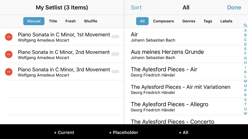Jump to letter B in index
248x139 pixels.
245,35
